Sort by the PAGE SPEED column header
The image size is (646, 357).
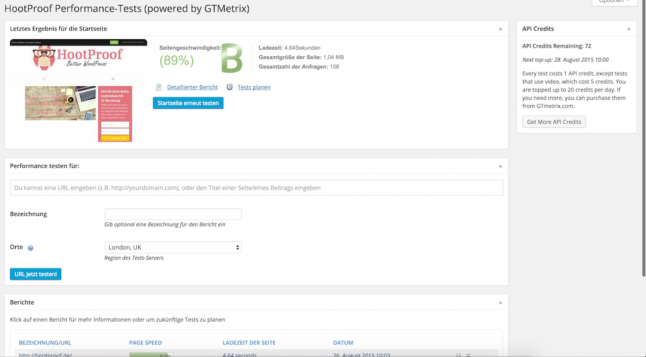(x=146, y=342)
